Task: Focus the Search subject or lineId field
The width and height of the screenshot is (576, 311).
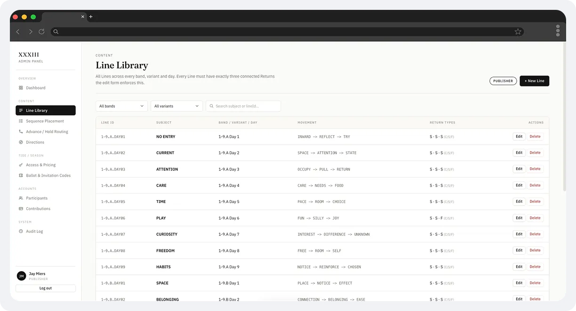Action: click(x=243, y=106)
